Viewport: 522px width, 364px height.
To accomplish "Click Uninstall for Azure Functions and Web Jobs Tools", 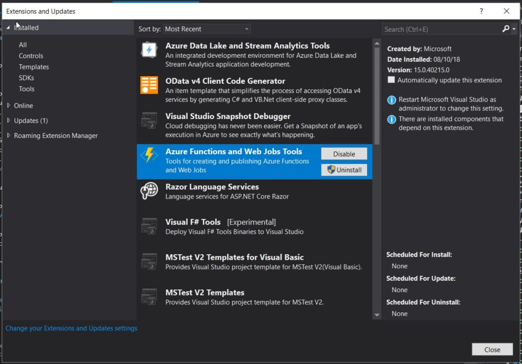I will [x=344, y=170].
